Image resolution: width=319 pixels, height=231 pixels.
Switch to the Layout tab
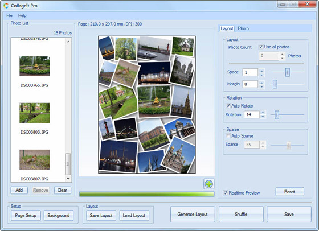[227, 28]
